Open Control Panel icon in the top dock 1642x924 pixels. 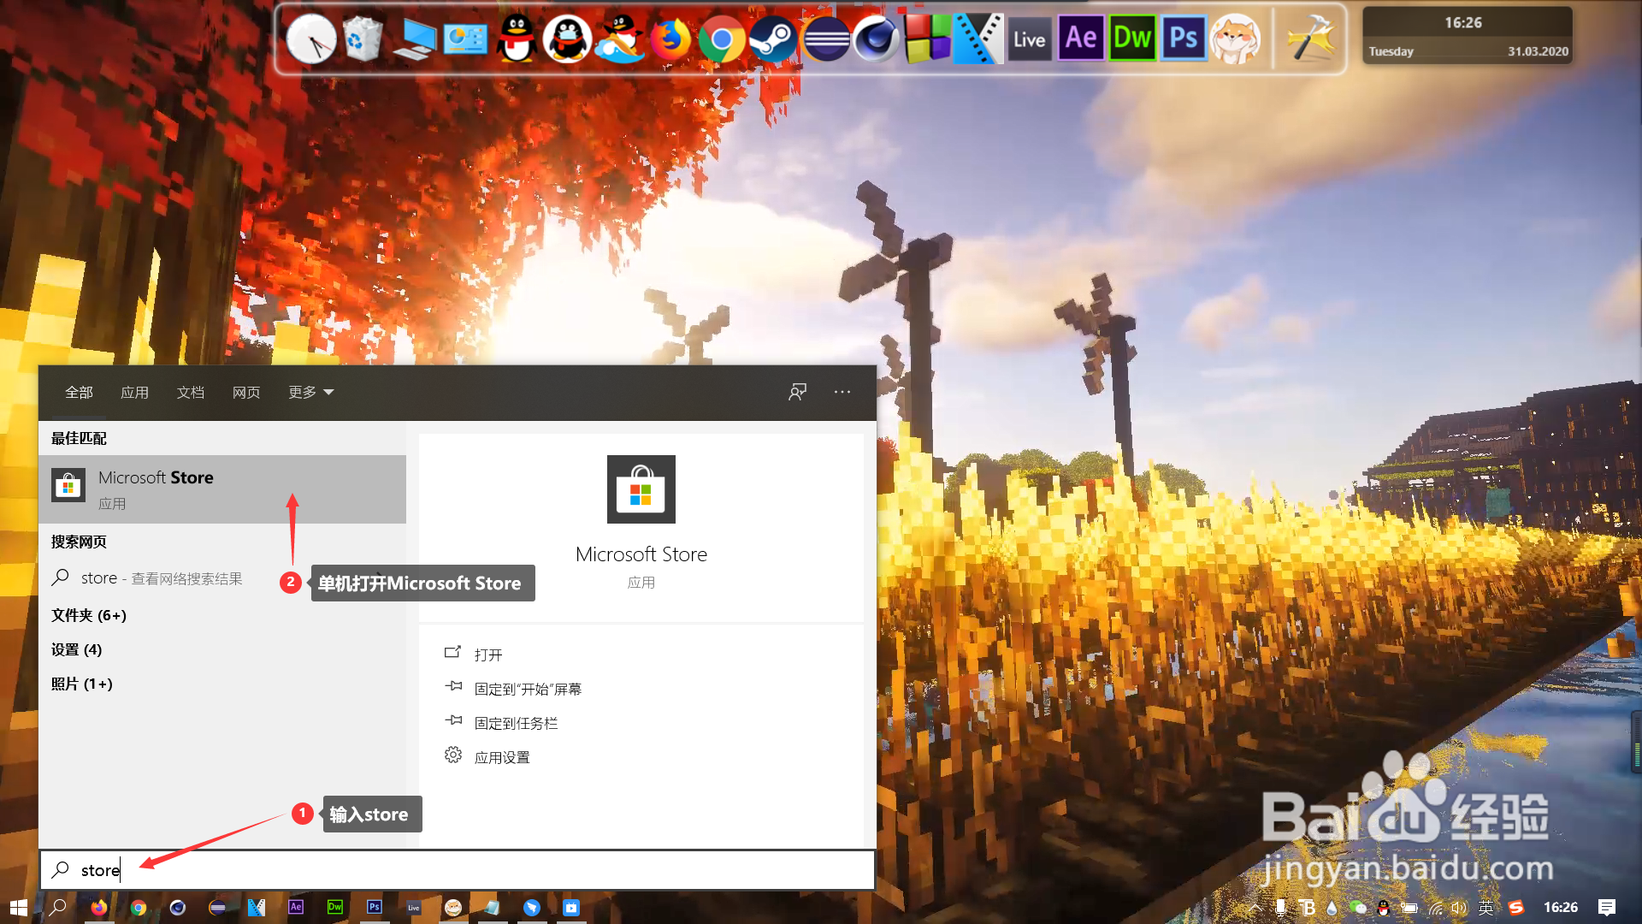tap(465, 39)
